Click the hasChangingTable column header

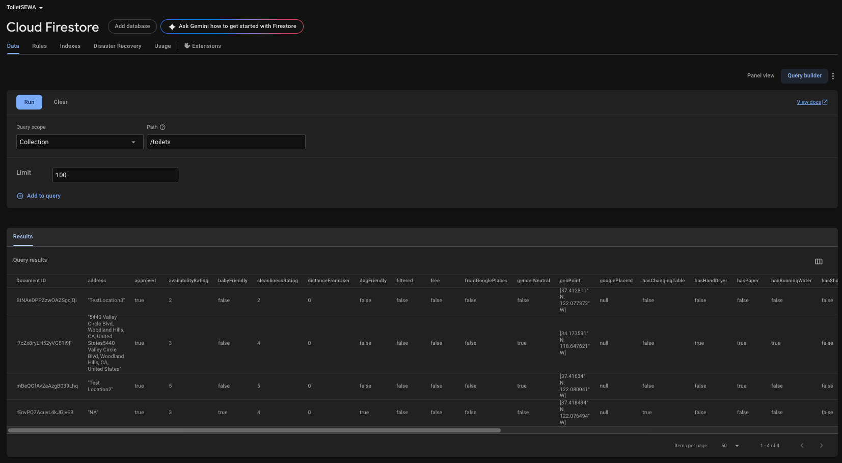coord(663,281)
